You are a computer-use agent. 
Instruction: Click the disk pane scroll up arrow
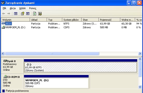140,59
